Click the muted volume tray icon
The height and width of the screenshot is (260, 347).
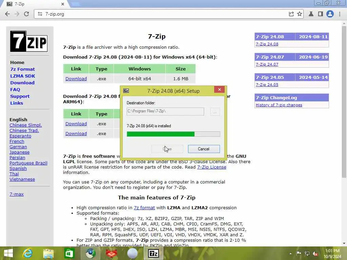(x=315, y=254)
